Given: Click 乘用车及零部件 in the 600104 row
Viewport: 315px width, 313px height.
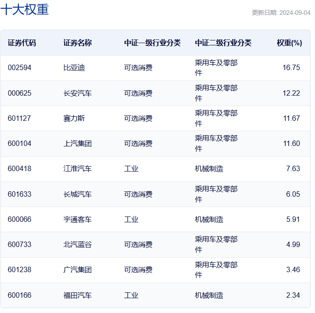Looking at the screenshot, I should pos(216,144).
